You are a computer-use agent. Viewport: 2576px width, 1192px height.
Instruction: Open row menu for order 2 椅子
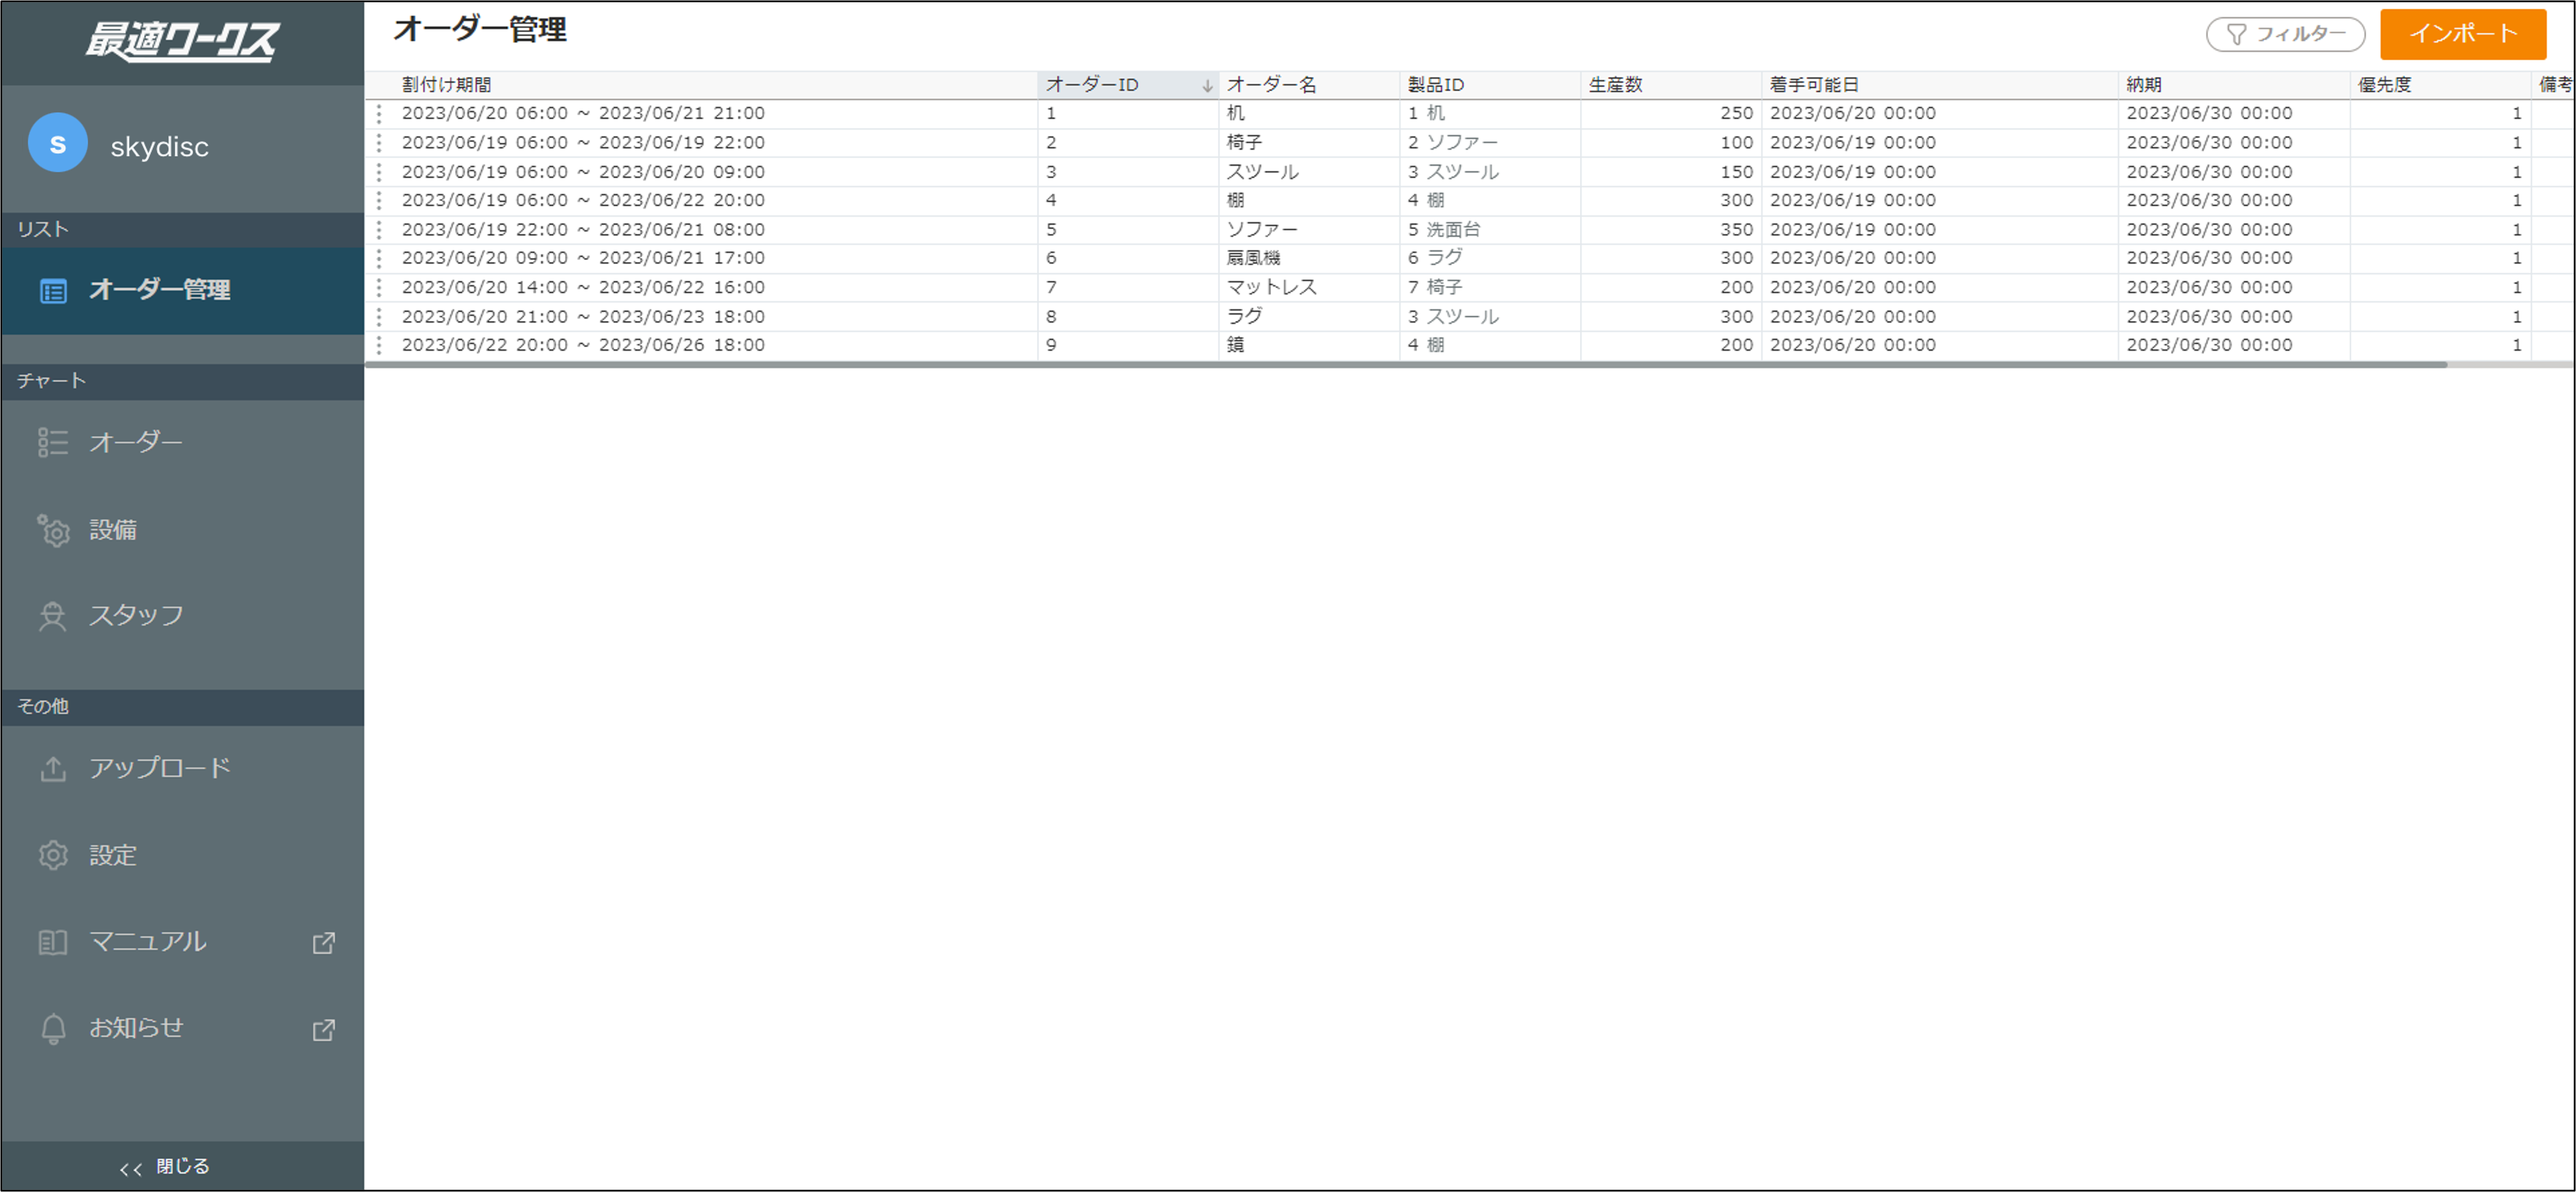point(379,143)
